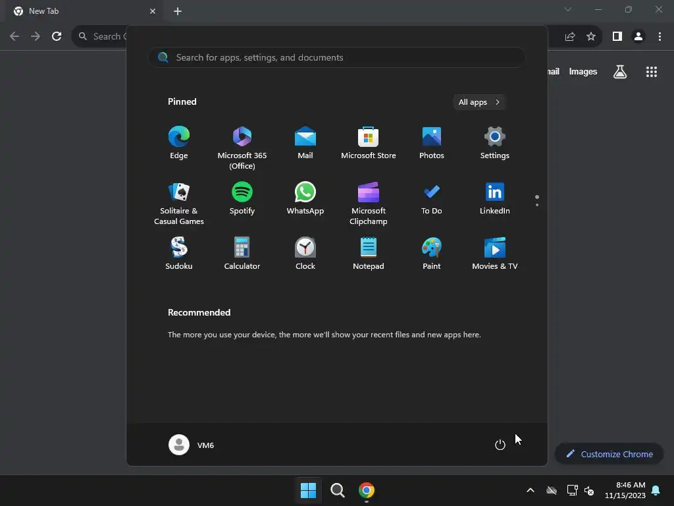The image size is (674, 506).
Task: Launch WhatsApp
Action: pyautogui.click(x=305, y=198)
